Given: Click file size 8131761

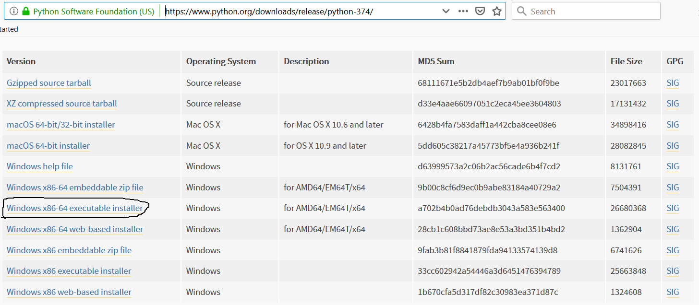Looking at the screenshot, I should click(x=626, y=166).
